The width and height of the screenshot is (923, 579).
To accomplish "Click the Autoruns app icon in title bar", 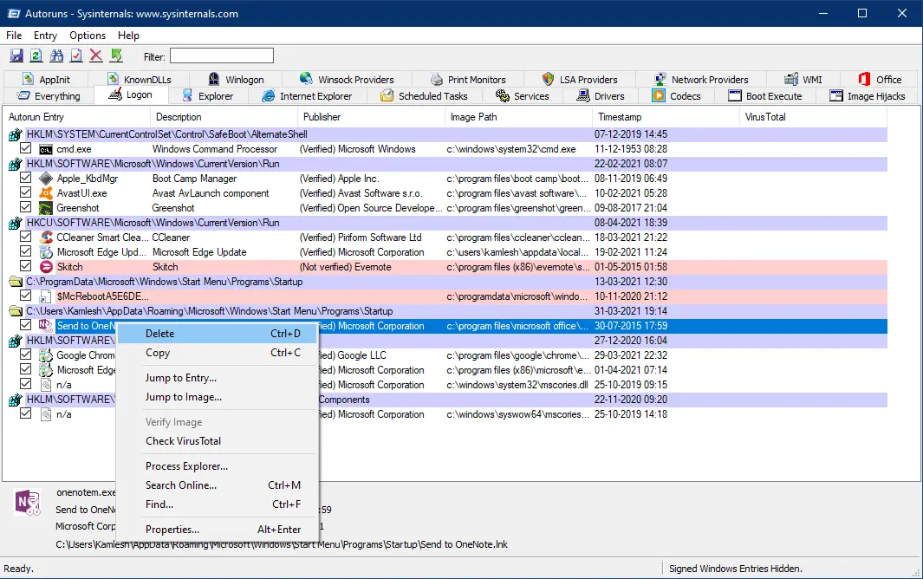I will [x=13, y=14].
